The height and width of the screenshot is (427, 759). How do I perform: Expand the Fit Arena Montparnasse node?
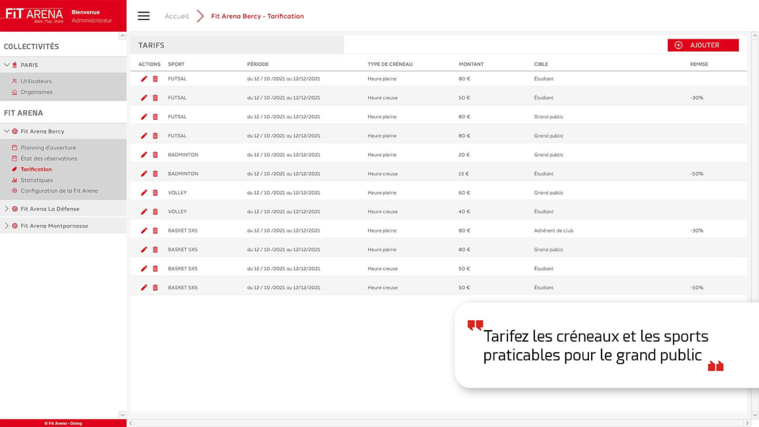click(7, 225)
